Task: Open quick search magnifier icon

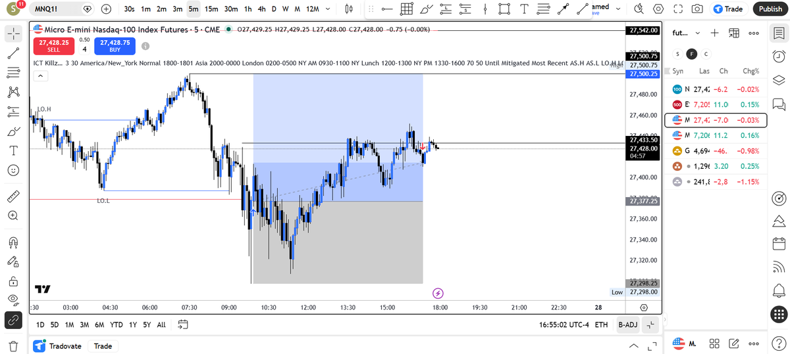Action: [639, 9]
